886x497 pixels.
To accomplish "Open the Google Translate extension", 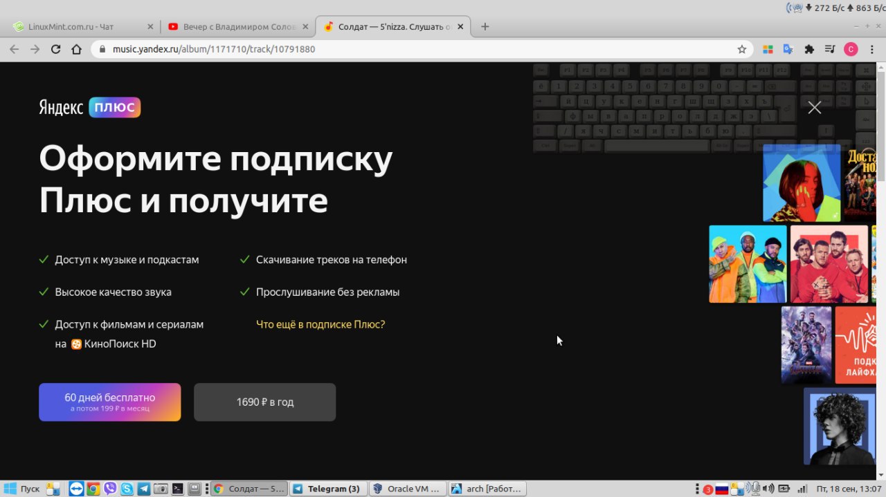I will coord(788,49).
